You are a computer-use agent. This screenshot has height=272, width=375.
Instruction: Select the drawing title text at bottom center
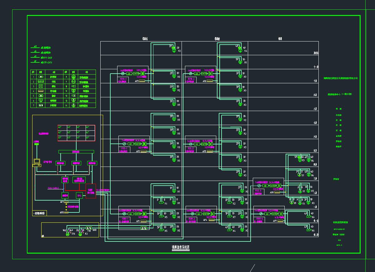point(181,247)
